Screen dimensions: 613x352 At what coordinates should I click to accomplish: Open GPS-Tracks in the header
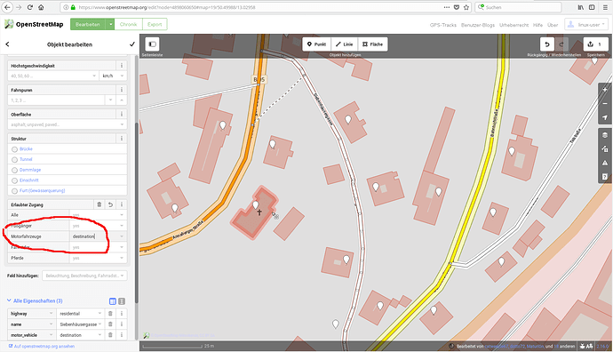coord(443,25)
